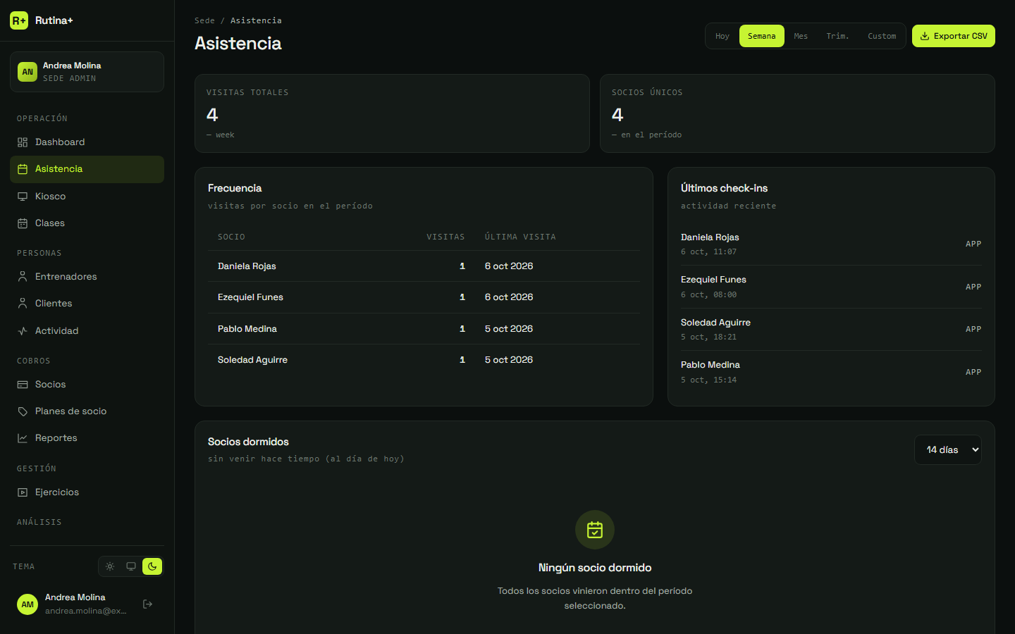
Task: Click the AM avatar at bottom
Action: pos(27,604)
